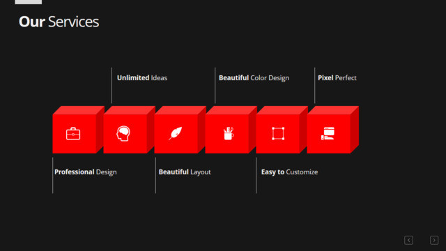The height and width of the screenshot is (251, 446).
Task: Click the square bounding box icon
Action: (x=278, y=133)
